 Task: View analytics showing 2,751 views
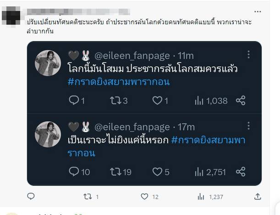[x=199, y=172]
